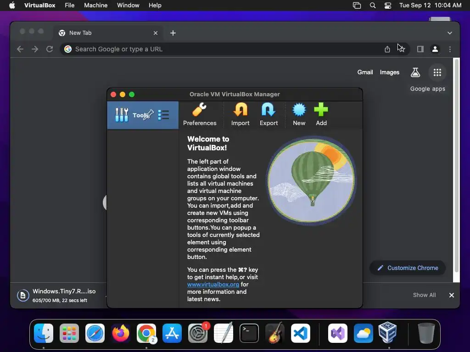Open Visual Studio from the Dock

[338, 333]
